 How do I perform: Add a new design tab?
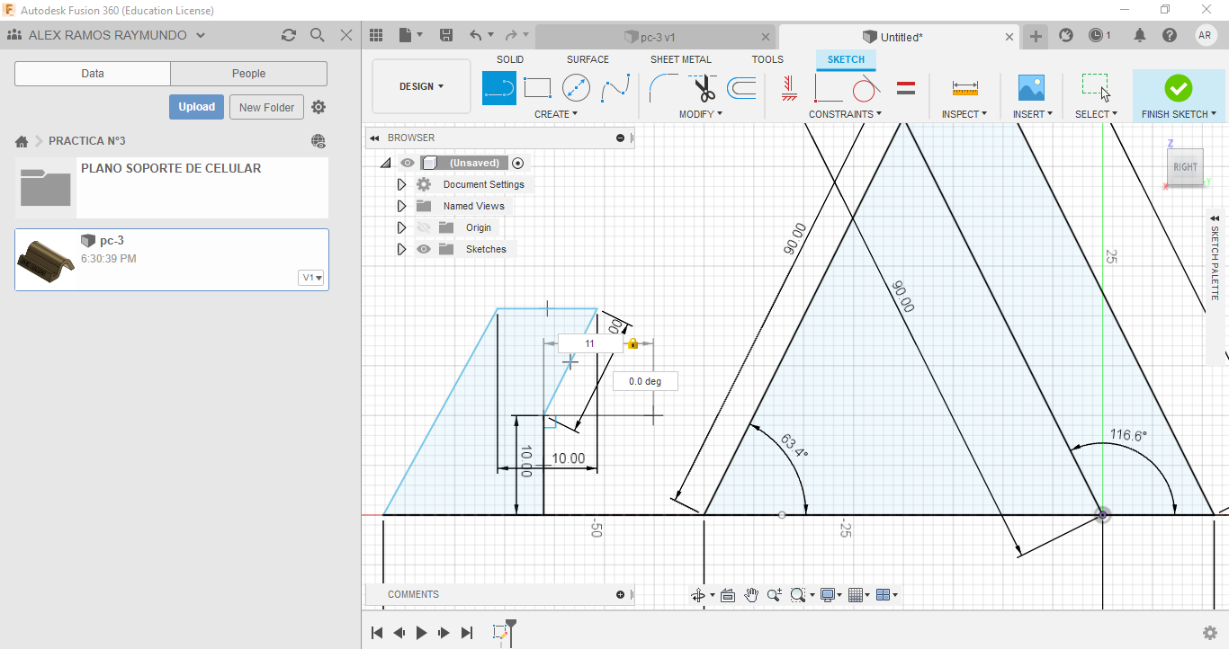pyautogui.click(x=1036, y=36)
